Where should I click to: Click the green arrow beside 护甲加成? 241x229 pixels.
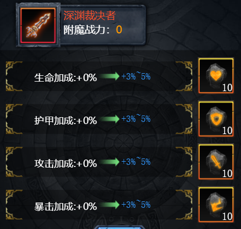[109, 119]
